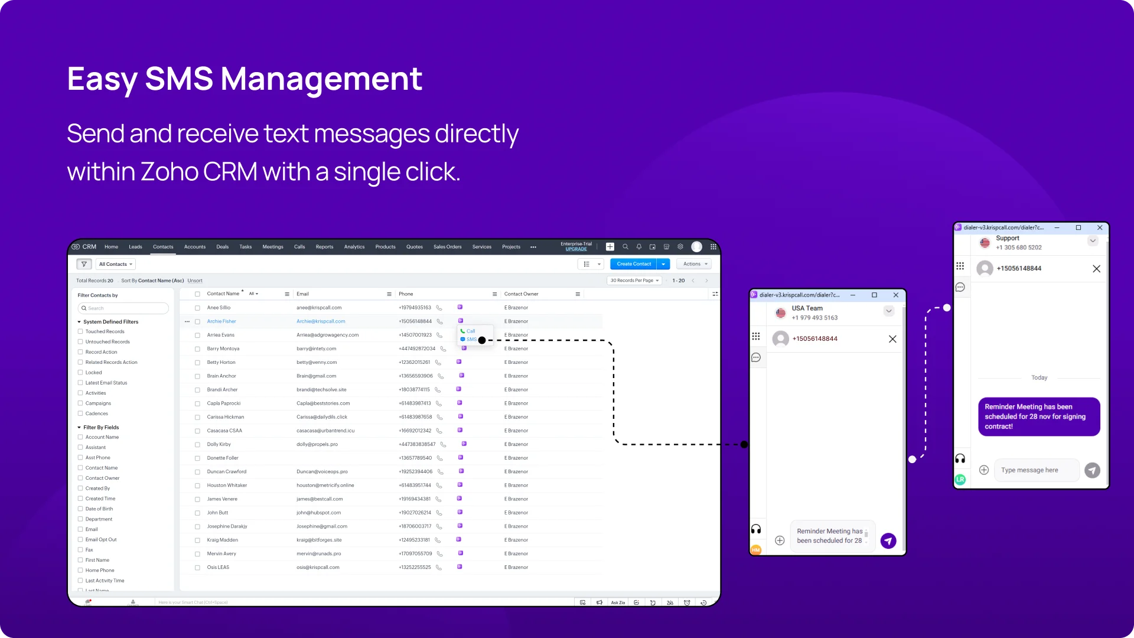Select the Betty Horton row checkbox

tap(197, 363)
